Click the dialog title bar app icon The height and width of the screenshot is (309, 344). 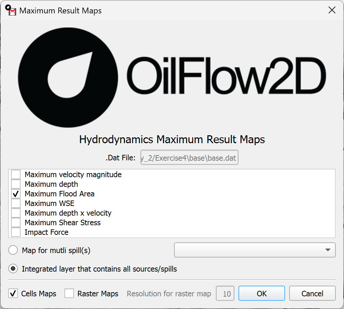(11, 10)
